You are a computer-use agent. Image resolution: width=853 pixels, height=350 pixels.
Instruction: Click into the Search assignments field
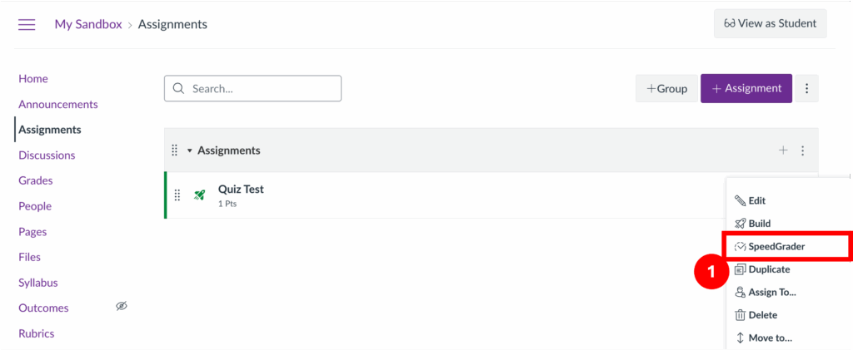[x=252, y=88]
